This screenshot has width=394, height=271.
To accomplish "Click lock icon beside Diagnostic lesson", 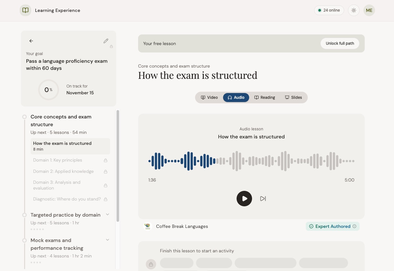I will [105, 199].
